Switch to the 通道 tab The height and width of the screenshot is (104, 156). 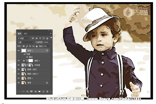click(x=26, y=34)
